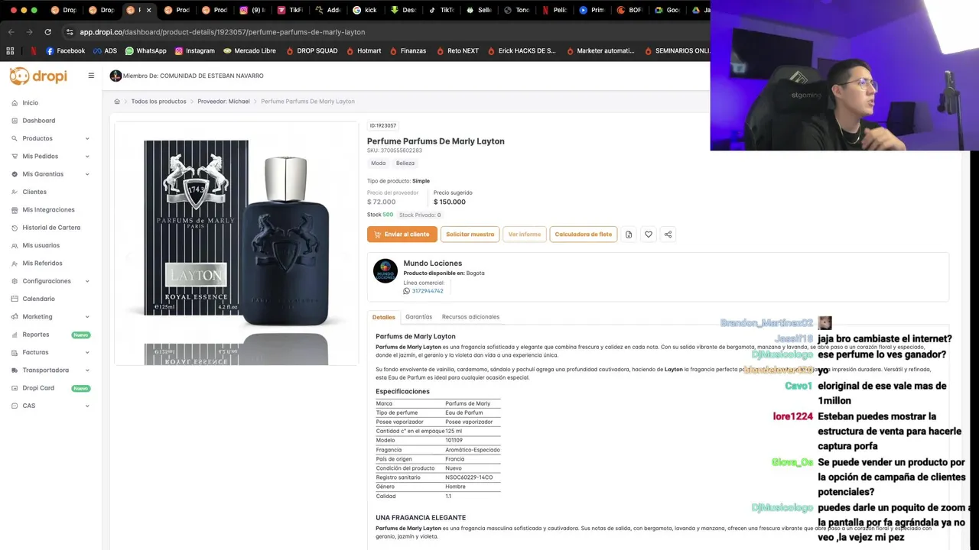The height and width of the screenshot is (550, 979).
Task: Click Solicitar muestra button
Action: pos(470,235)
